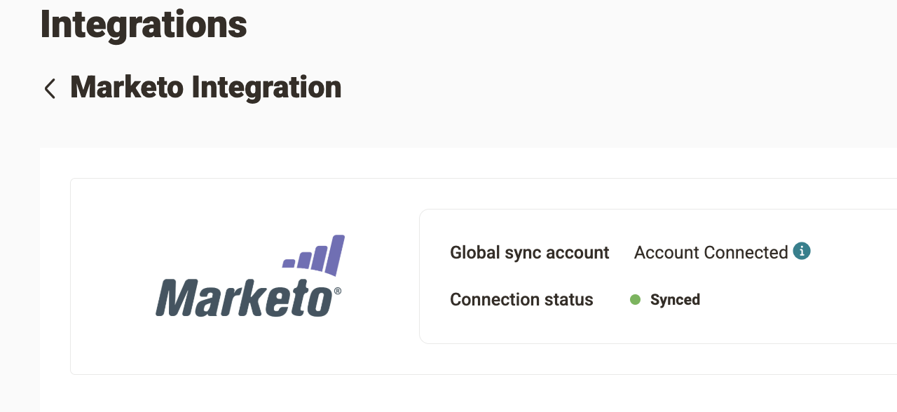Click the green Synced status dot
The width and height of the screenshot is (897, 412).
[x=636, y=300]
